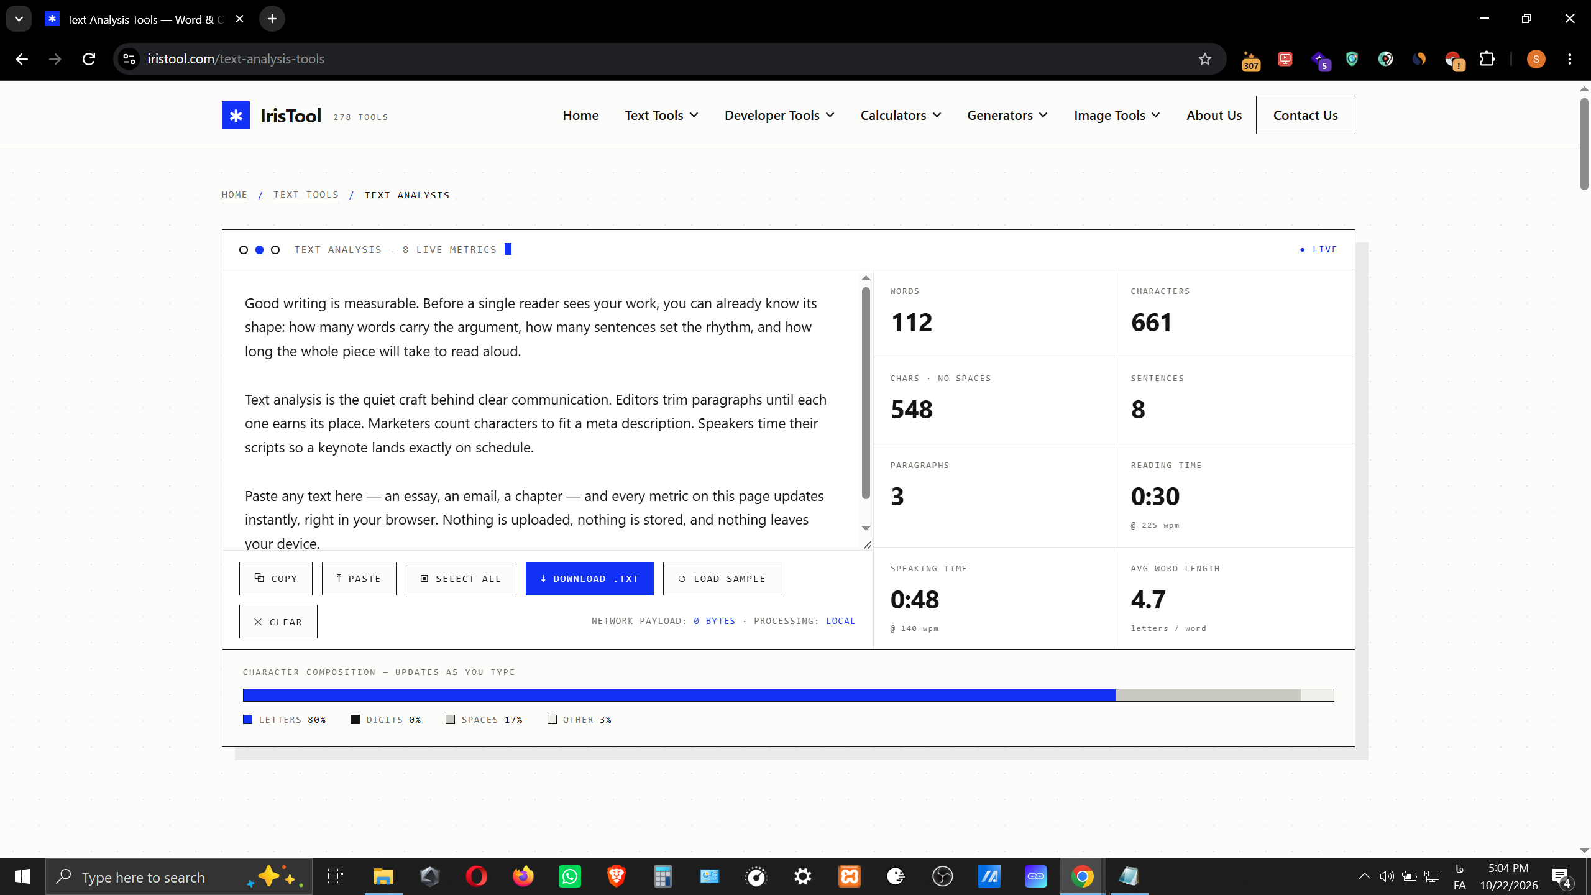Screen dimensions: 1591x895
Task: Expand the Calculators menu
Action: 901,116
